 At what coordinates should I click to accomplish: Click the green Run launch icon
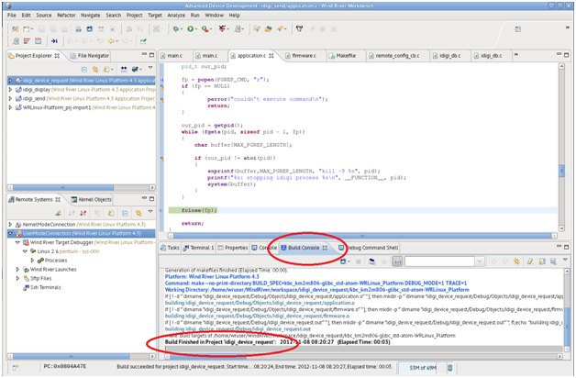point(190,28)
